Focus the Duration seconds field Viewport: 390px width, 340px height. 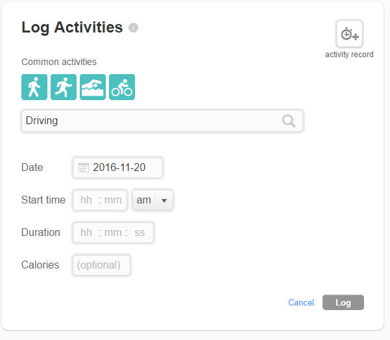[140, 233]
